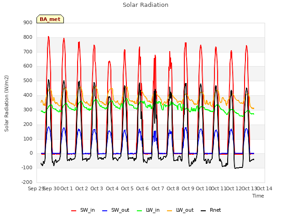Click the 400 y-axis tick label
The image size is (292, 219).
(28, 95)
